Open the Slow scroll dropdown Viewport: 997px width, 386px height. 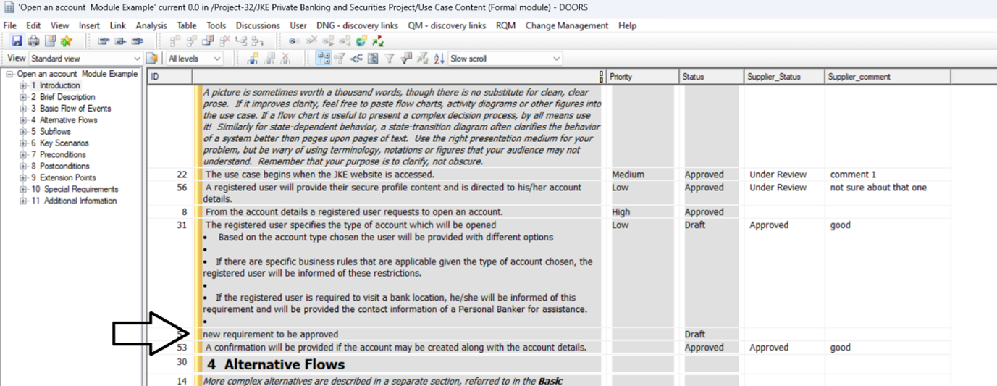click(x=555, y=59)
